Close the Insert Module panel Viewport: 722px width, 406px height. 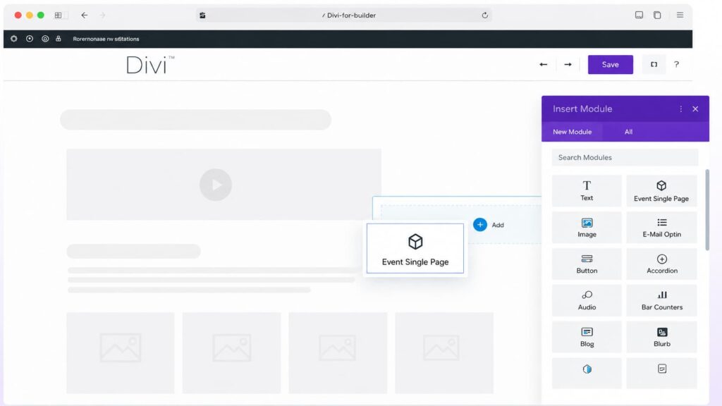click(695, 109)
